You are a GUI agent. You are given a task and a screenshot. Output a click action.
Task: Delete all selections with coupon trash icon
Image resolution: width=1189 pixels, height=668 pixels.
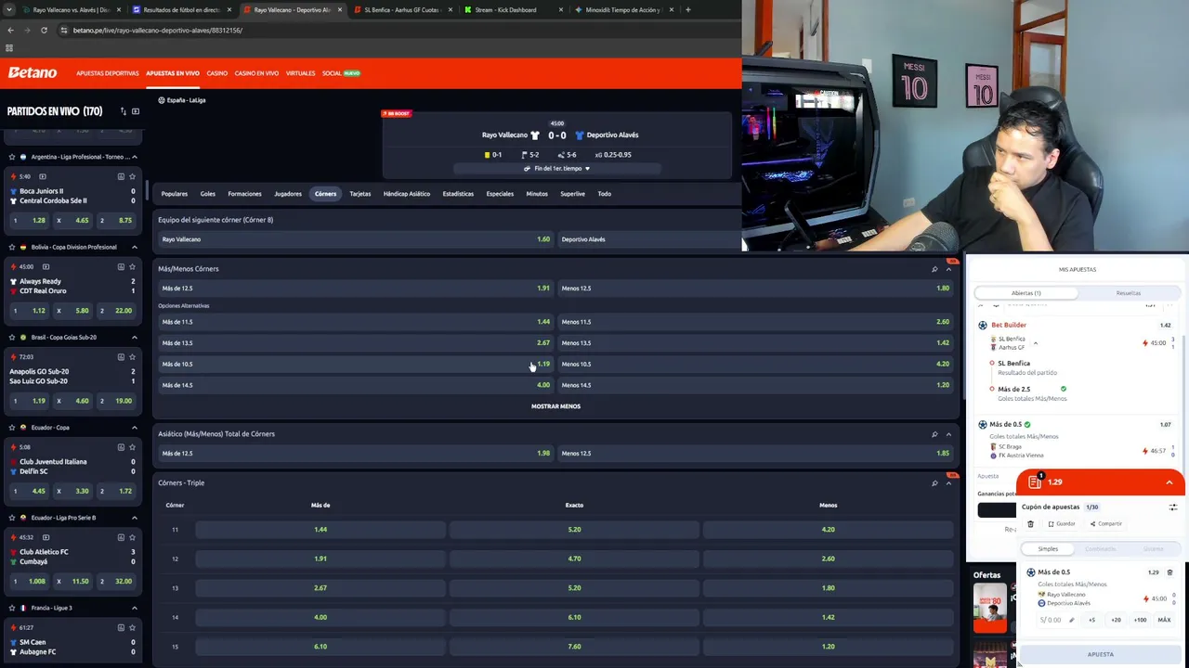pyautogui.click(x=1030, y=524)
